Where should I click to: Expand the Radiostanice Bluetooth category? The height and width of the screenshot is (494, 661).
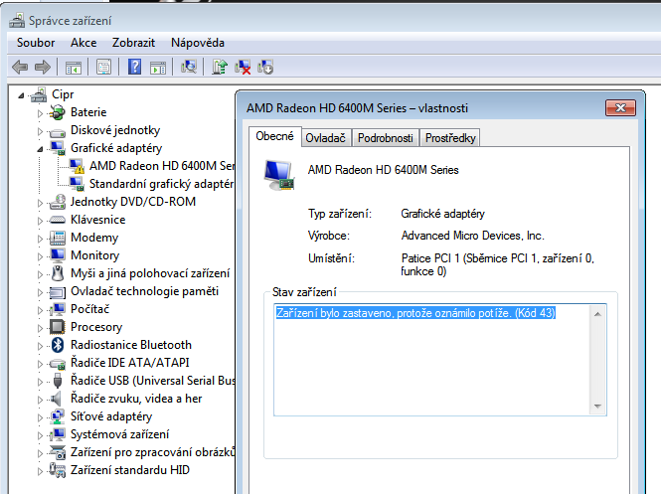coord(40,346)
